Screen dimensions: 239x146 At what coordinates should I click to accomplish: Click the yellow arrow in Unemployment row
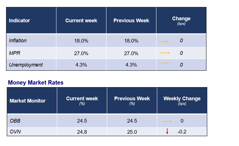point(164,63)
